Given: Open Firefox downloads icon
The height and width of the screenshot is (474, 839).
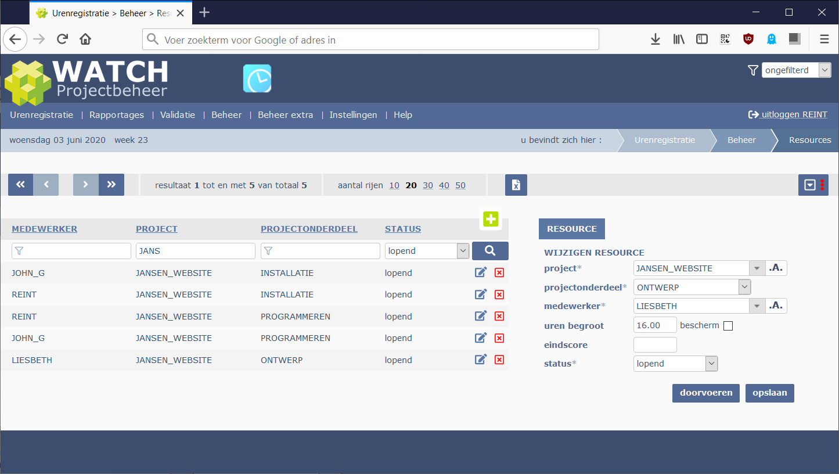Looking at the screenshot, I should pyautogui.click(x=656, y=39).
